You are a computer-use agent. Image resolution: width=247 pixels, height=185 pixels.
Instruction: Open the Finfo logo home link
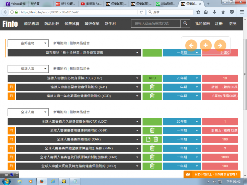click(10, 24)
